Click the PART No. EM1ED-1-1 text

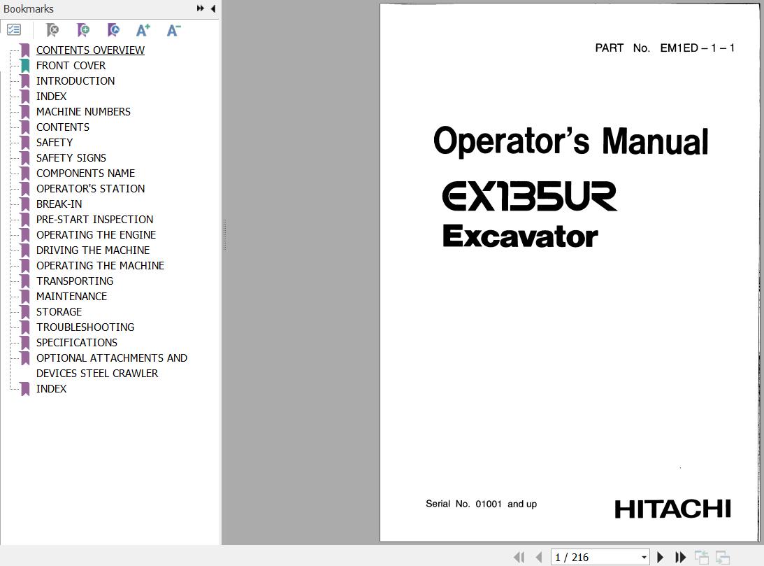pos(665,48)
